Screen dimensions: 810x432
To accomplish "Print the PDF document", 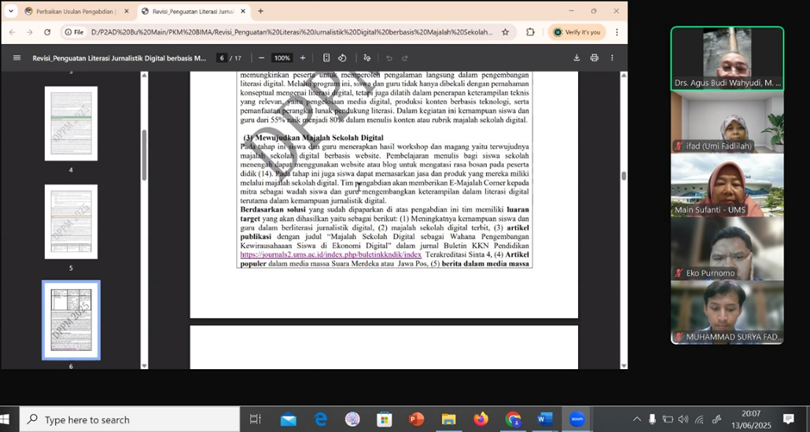I will [x=595, y=58].
